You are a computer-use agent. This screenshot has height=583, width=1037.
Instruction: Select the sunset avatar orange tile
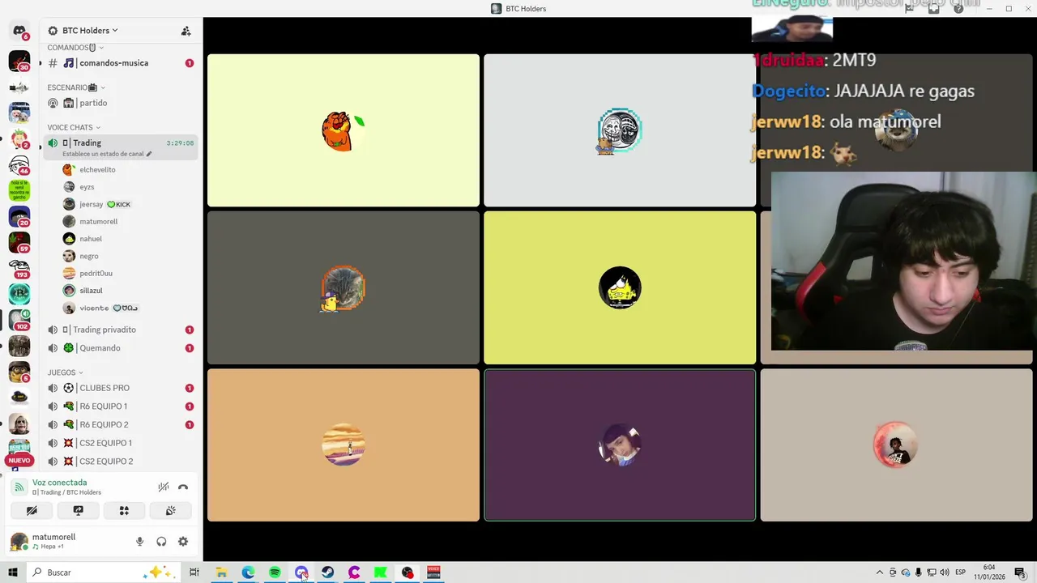344,445
